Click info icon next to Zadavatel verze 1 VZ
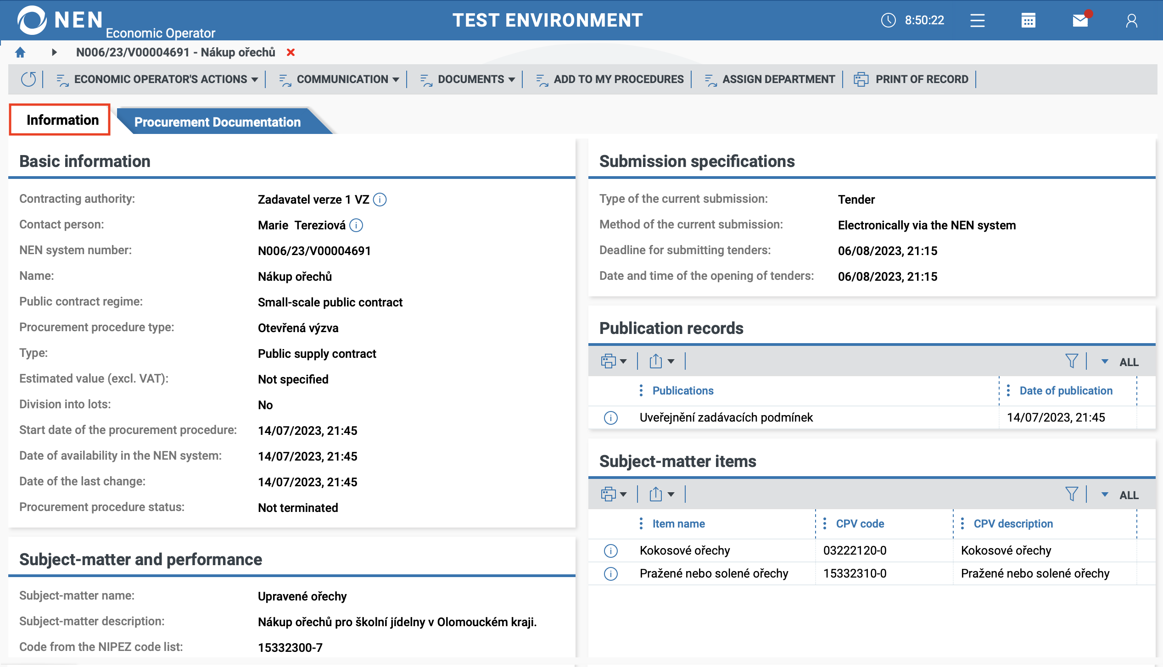1163x667 pixels. click(380, 200)
